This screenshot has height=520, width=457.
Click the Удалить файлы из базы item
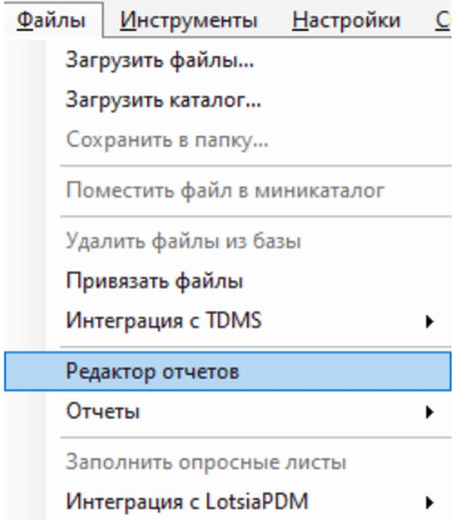coord(184,241)
